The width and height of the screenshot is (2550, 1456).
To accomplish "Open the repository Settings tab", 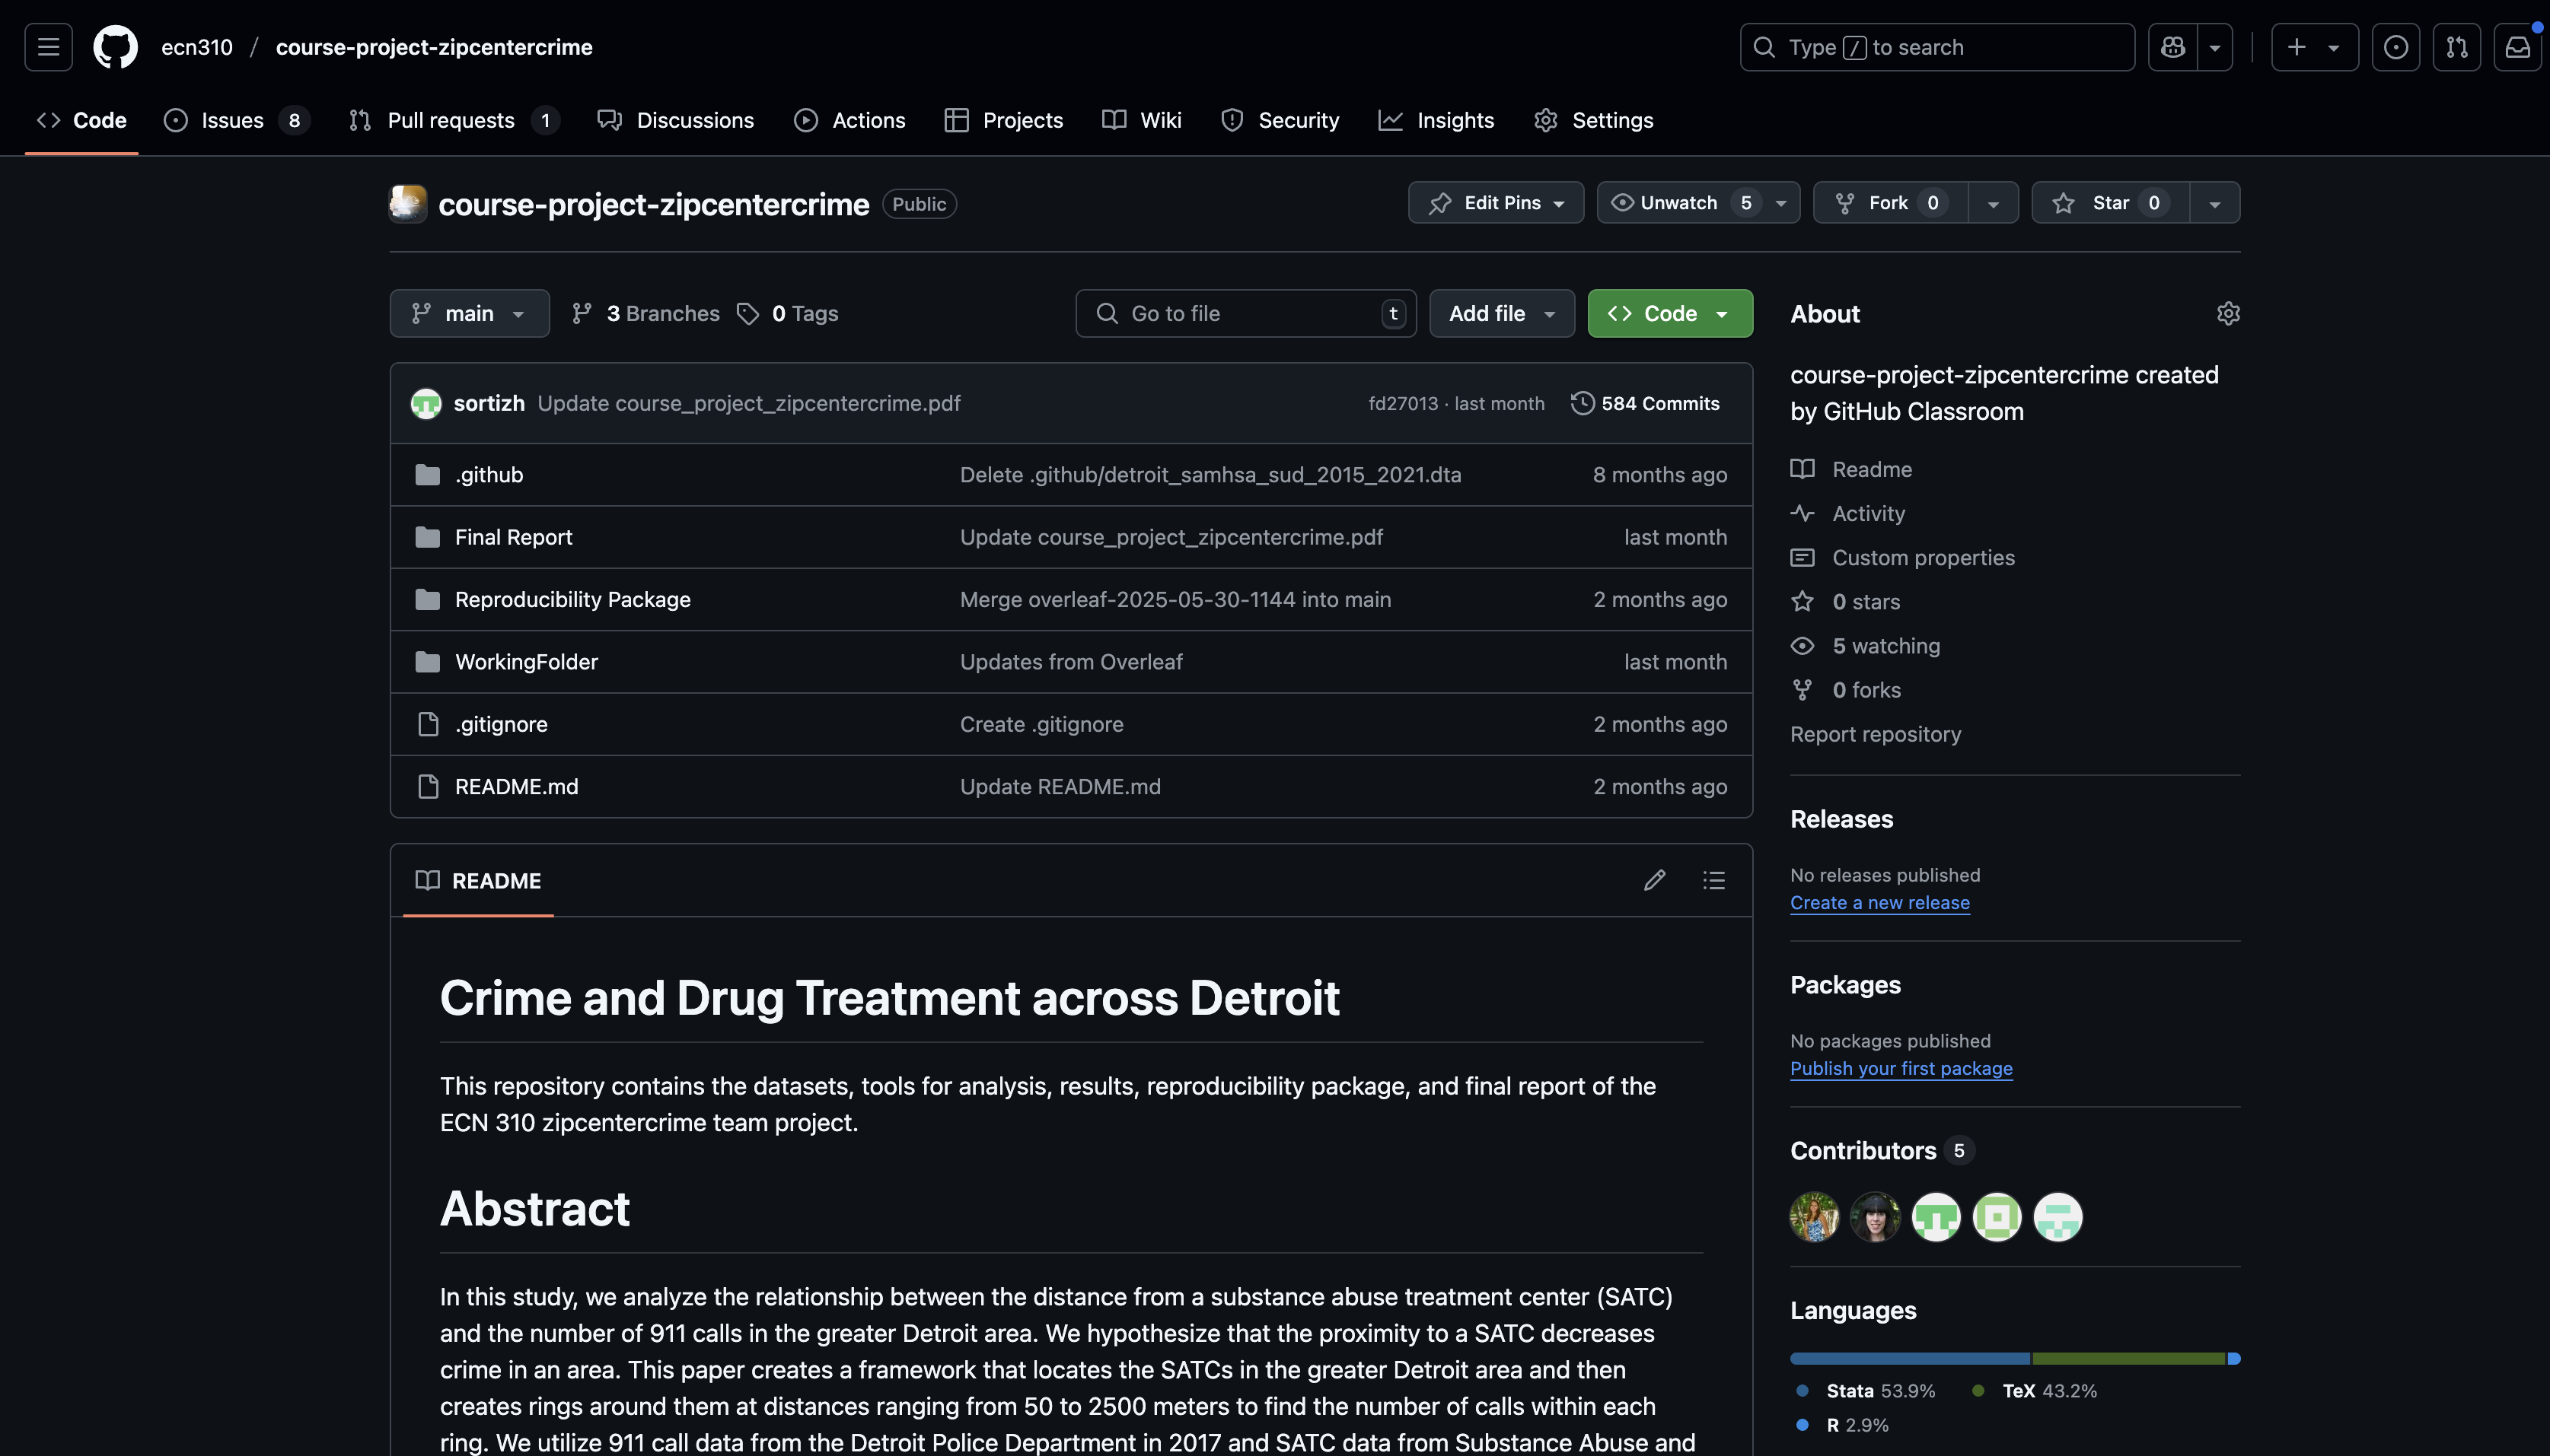I will coord(1592,120).
